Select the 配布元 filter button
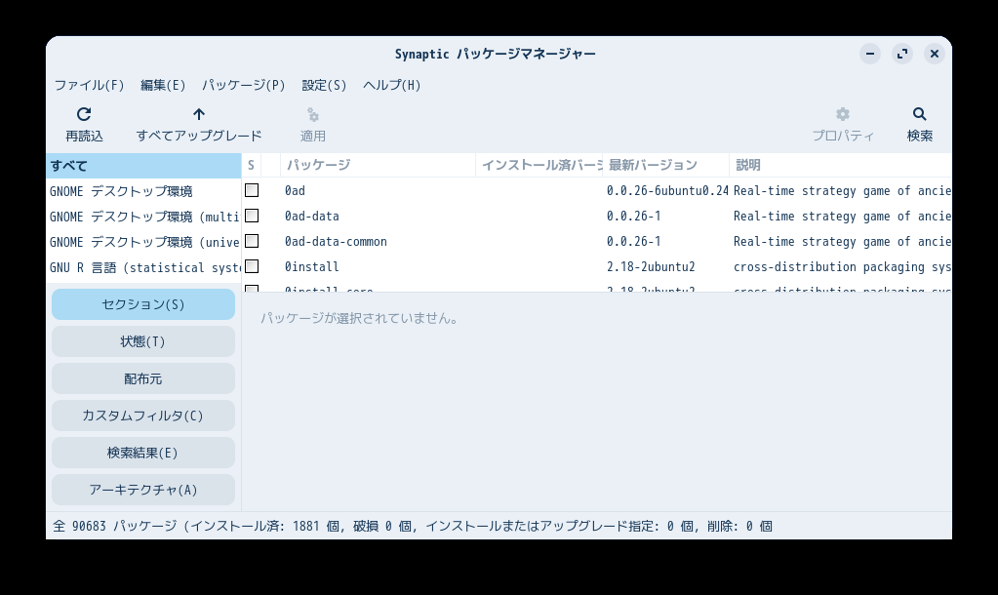The image size is (998, 595). [143, 378]
